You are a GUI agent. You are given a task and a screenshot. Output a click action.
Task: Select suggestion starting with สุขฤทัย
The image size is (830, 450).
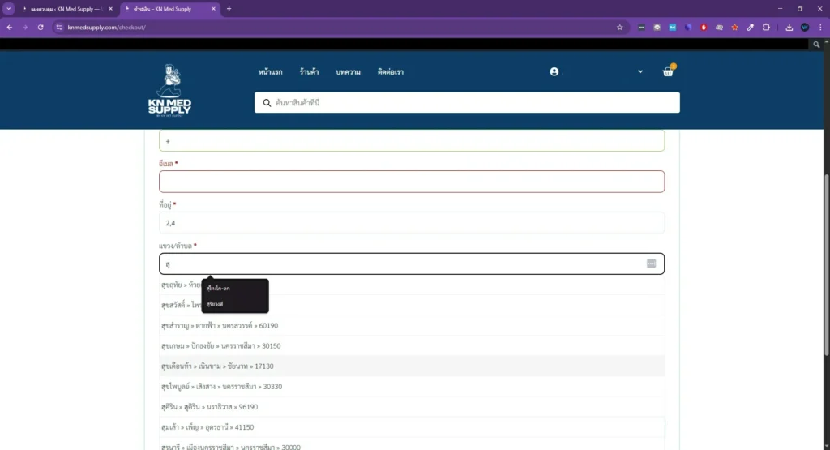pos(412,285)
